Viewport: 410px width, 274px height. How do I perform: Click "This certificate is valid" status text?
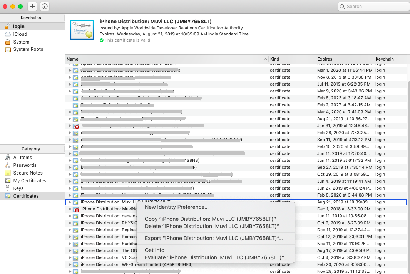click(127, 40)
